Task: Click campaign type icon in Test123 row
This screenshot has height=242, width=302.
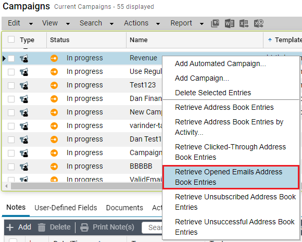Action: (x=24, y=85)
